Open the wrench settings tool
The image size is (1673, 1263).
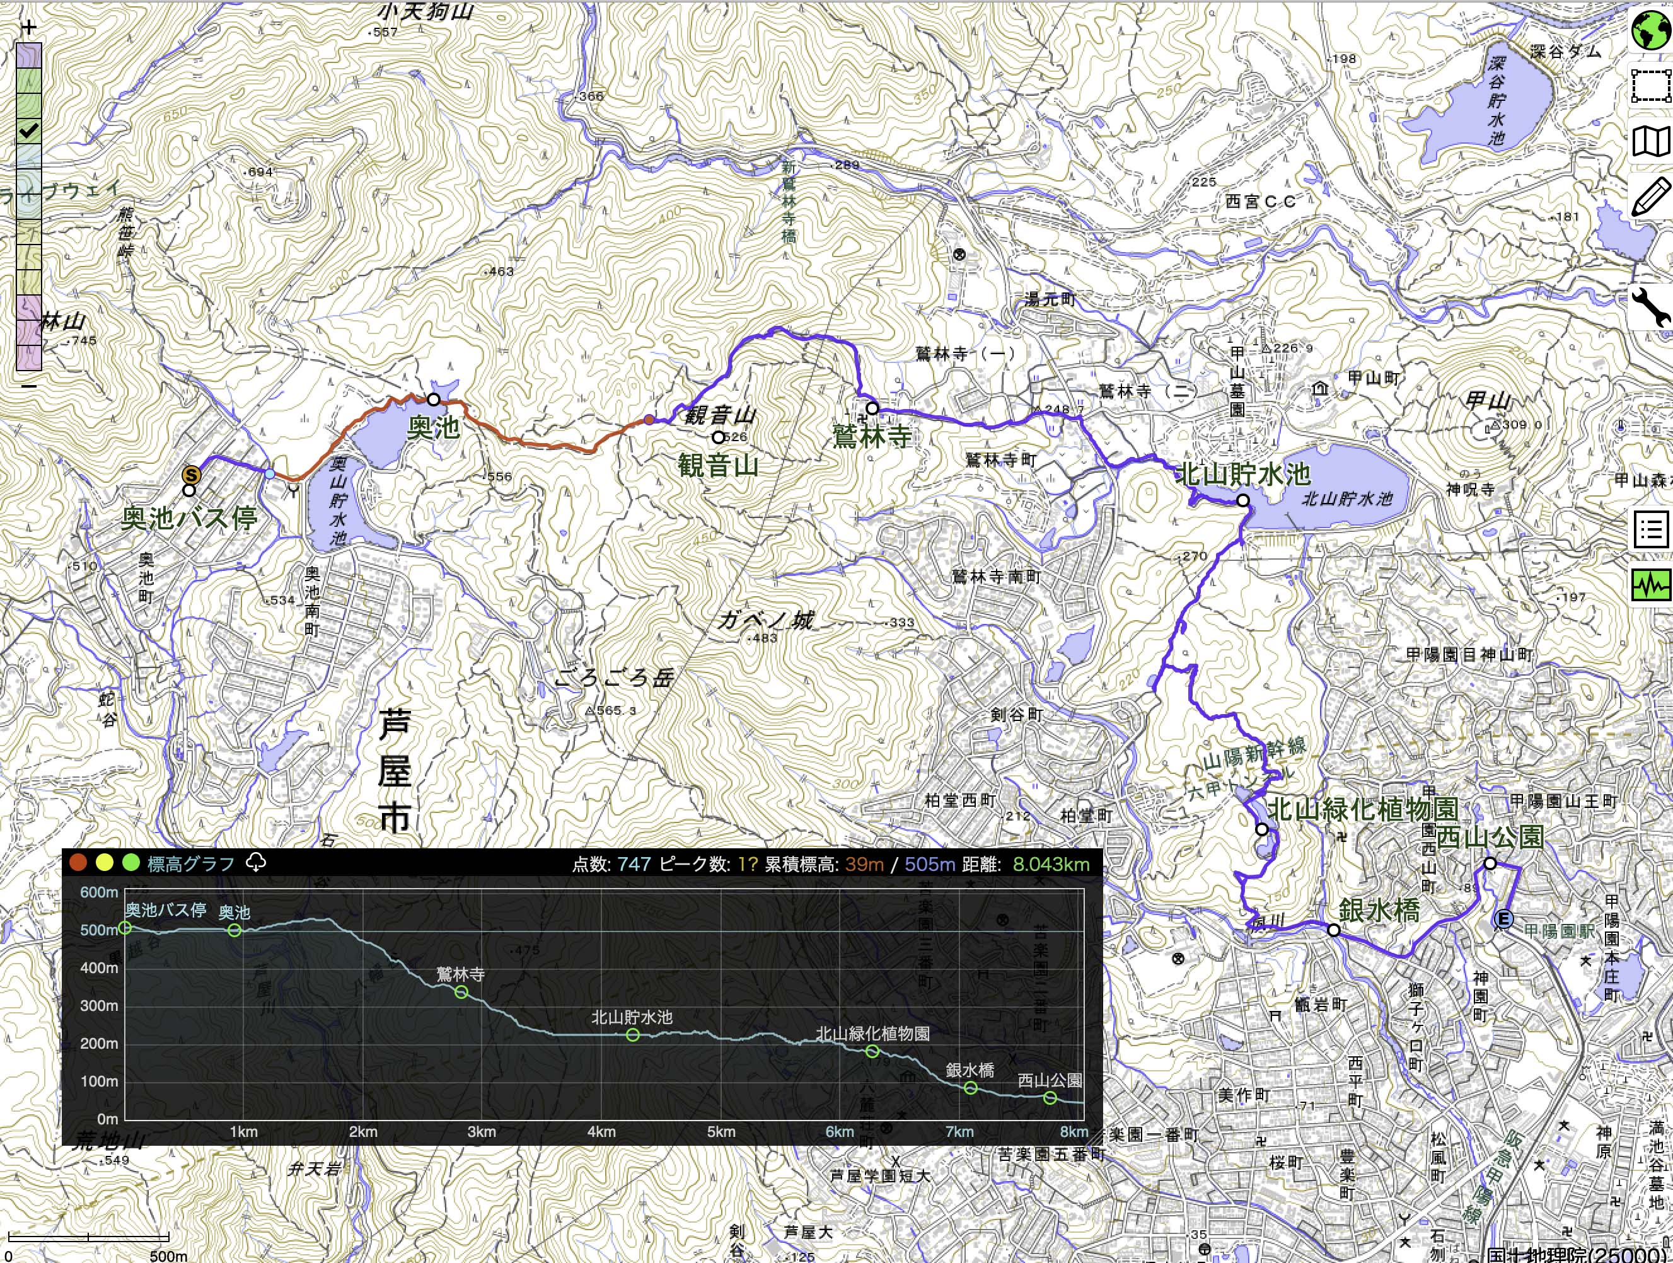1650,307
